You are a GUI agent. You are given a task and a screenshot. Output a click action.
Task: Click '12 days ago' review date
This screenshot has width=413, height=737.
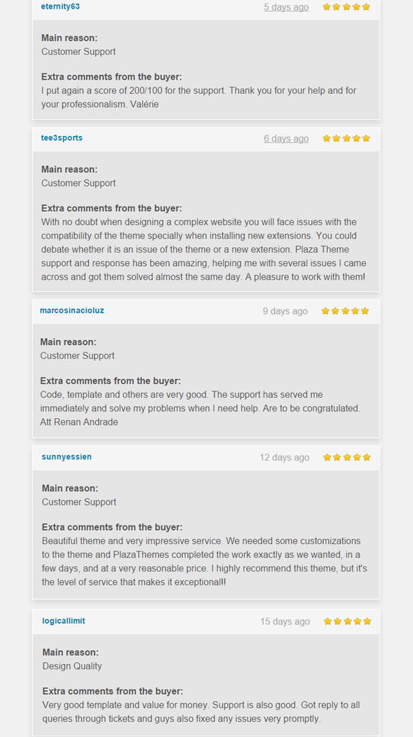[x=284, y=458]
